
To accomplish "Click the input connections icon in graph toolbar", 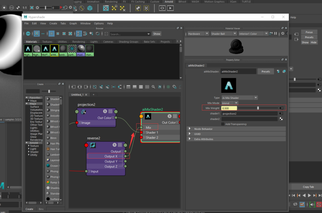I will (73, 87).
